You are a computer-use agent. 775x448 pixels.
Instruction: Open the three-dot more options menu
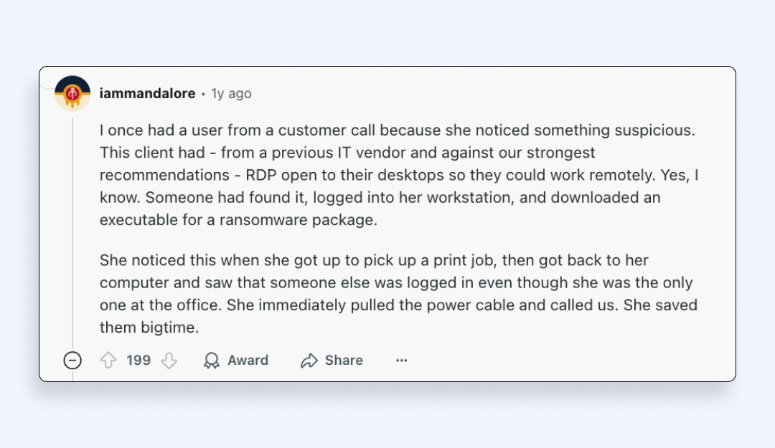tap(401, 360)
